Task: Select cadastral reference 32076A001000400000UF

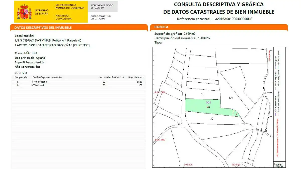Action: tap(234, 19)
